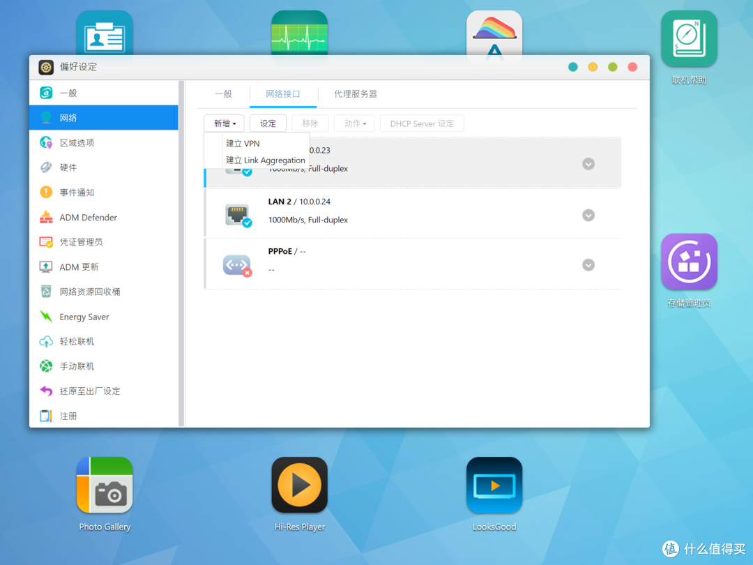753x565 pixels.
Task: Open the Photo Gallery desktop app
Action: [105, 485]
